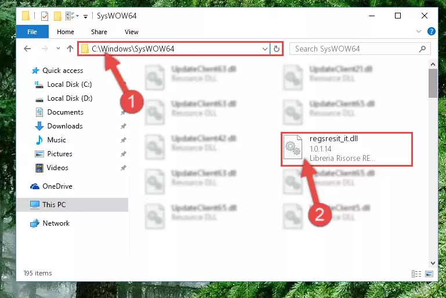Click the folder icon in address bar
Viewport: 446px width, 298px height.
85,49
